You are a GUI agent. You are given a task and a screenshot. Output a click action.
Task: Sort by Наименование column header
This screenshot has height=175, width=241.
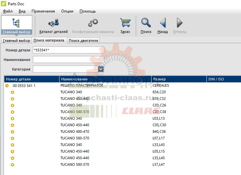tap(106, 79)
